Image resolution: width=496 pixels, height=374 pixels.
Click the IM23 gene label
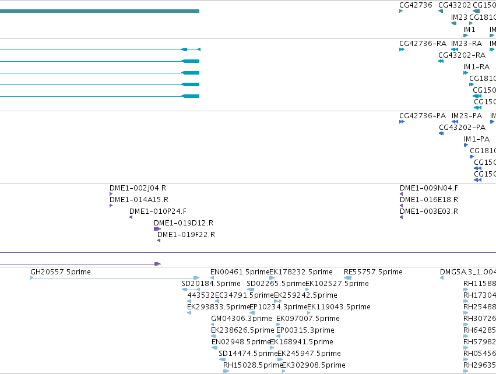click(x=459, y=17)
